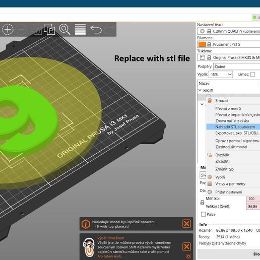Click Nebyly zjištěny žádné chyby text
This screenshot has height=260, width=260.
[223, 243]
